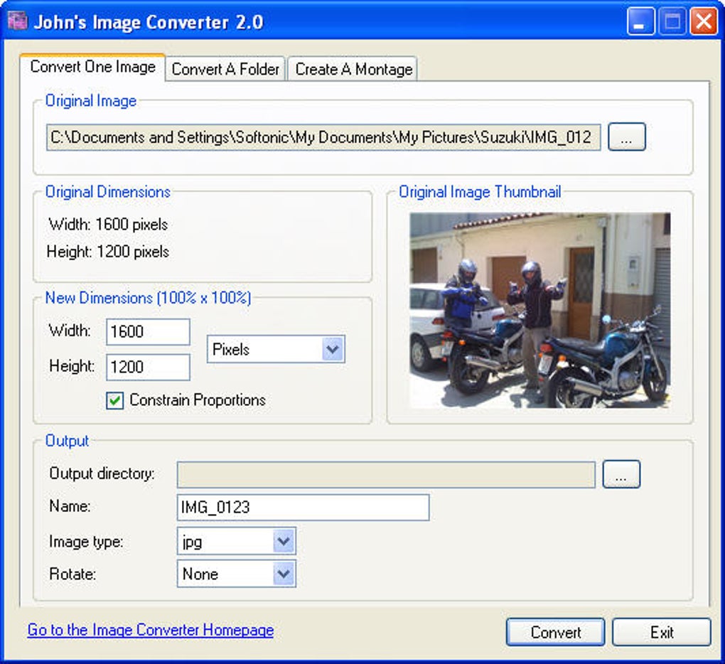725x664 pixels.
Task: Click the Original Image Thumbnail label
Action: (480, 192)
